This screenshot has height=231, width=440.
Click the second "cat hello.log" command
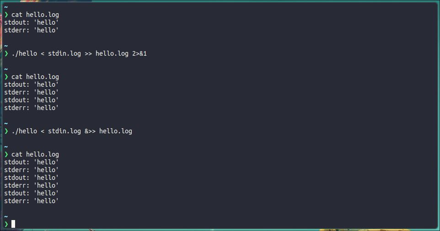[35, 77]
